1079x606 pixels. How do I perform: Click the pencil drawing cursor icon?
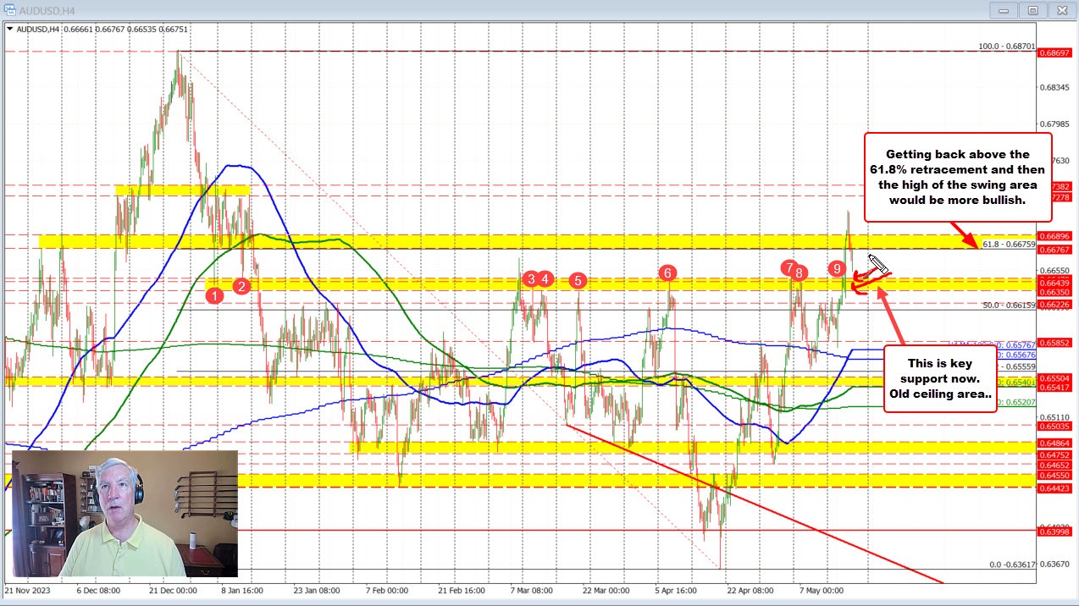(x=877, y=265)
